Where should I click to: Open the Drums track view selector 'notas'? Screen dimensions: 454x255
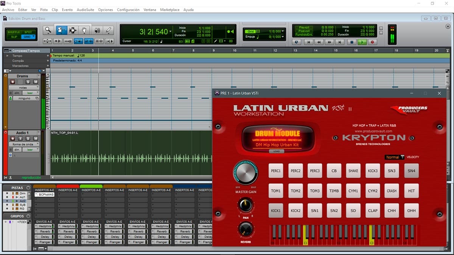click(x=24, y=87)
